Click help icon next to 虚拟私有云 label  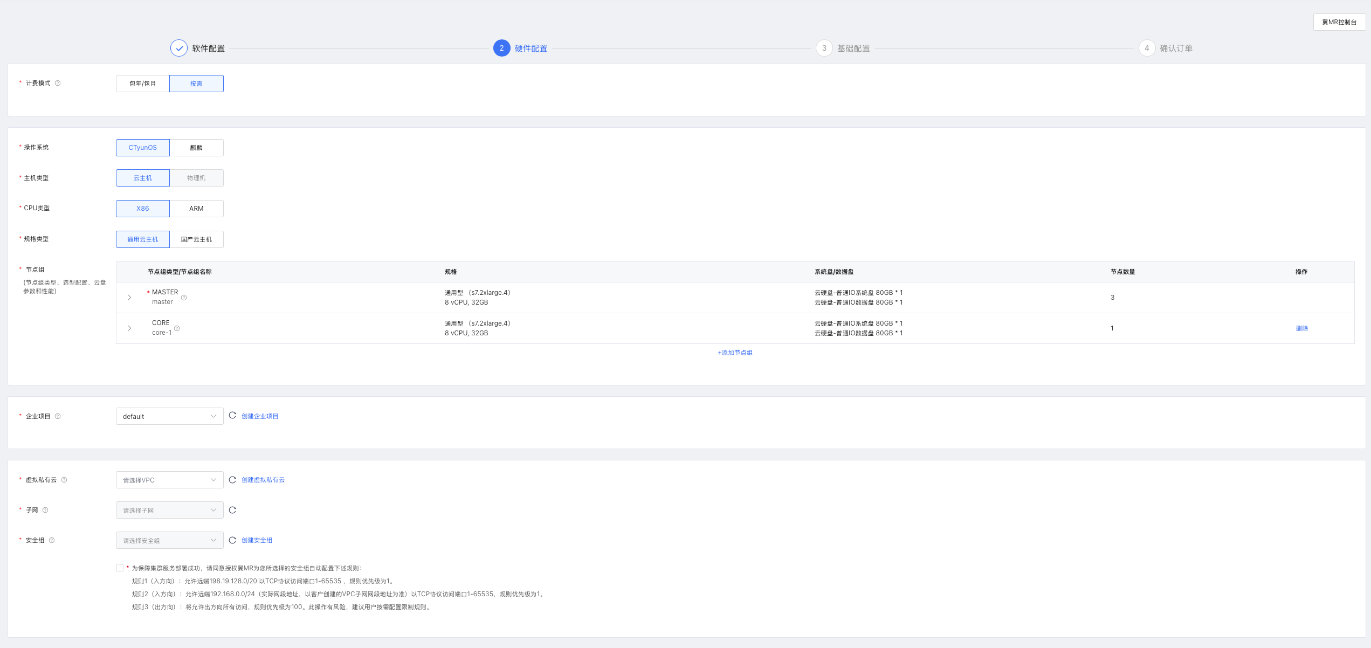[x=64, y=480]
